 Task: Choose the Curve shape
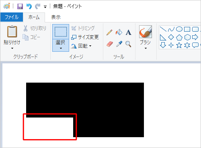[171, 29]
